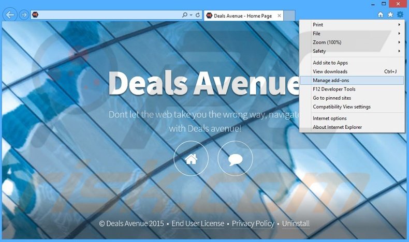The image size is (409, 242).
Task: Maximize the browser window
Action: [384, 4]
